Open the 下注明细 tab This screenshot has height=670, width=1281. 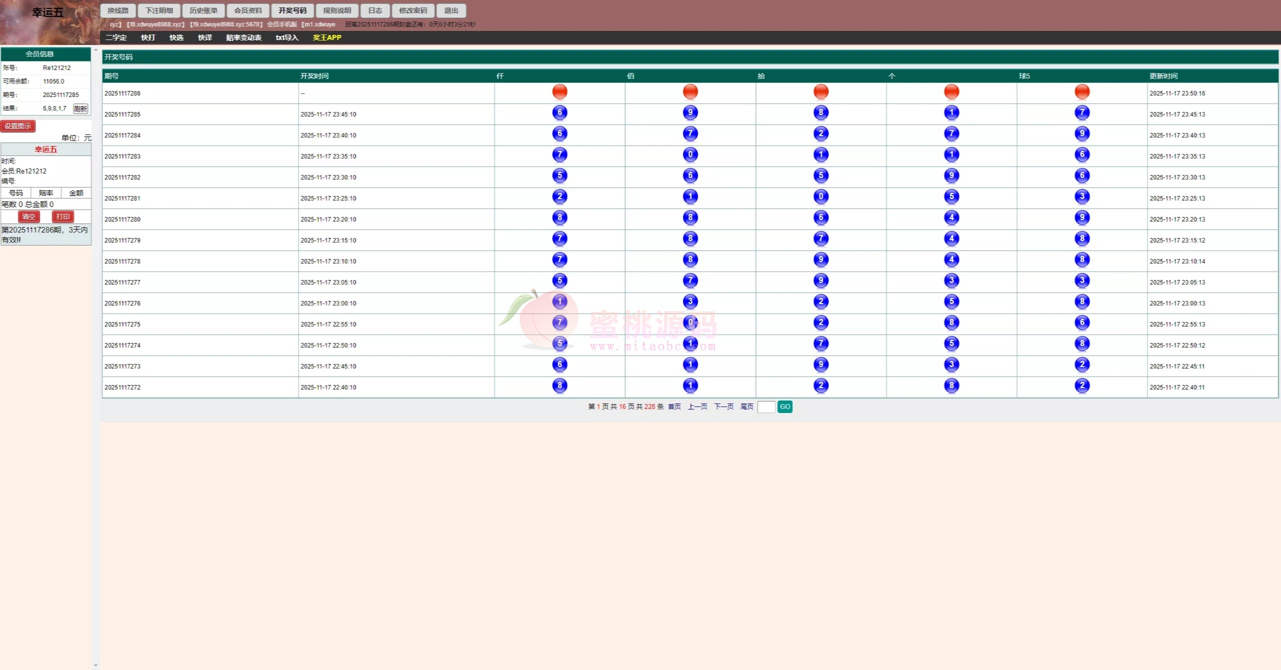pyautogui.click(x=159, y=10)
